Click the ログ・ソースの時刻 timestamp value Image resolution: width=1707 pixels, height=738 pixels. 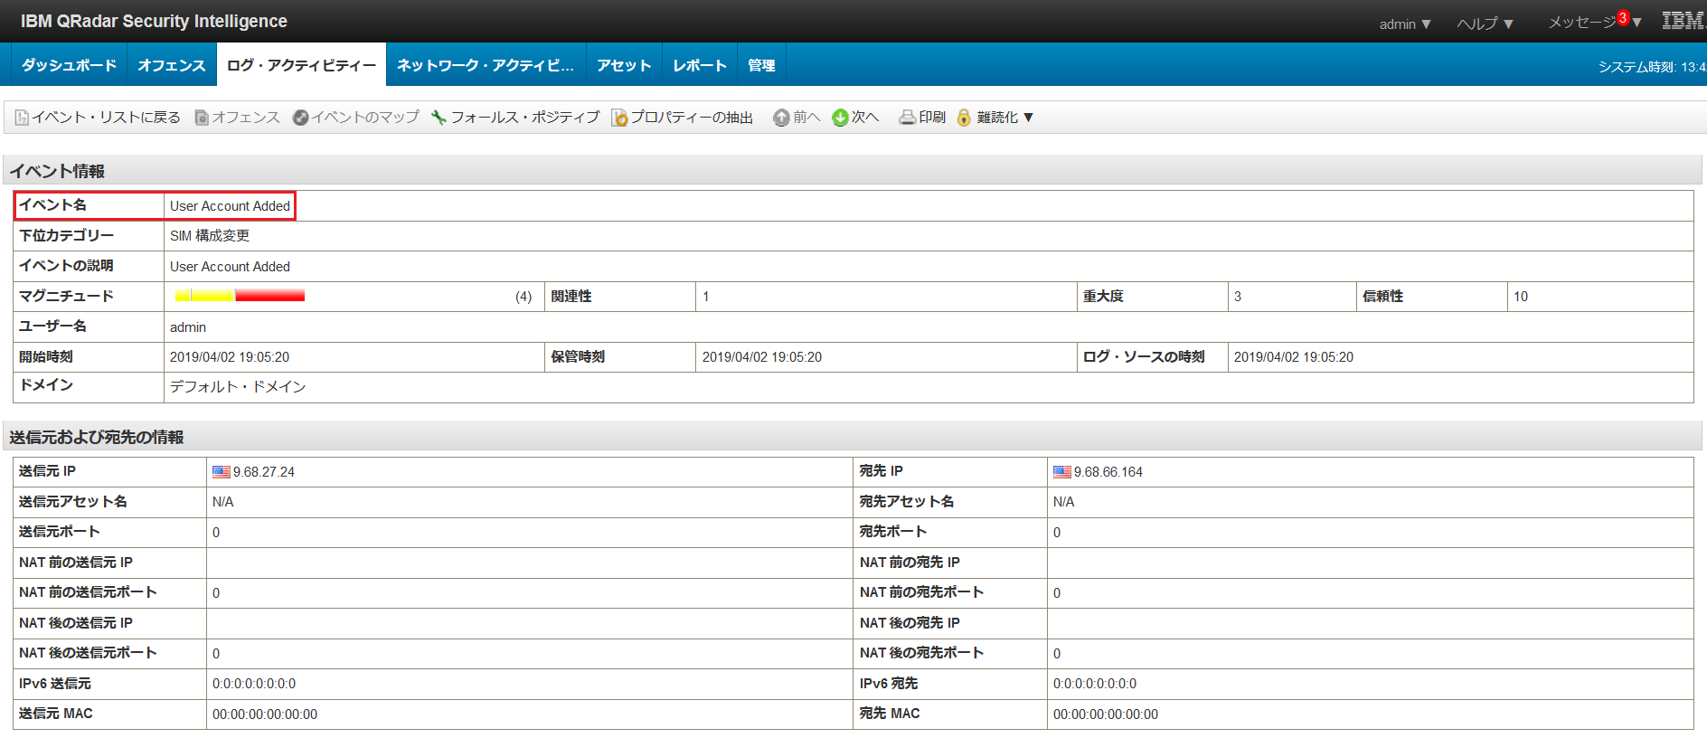1294,357
